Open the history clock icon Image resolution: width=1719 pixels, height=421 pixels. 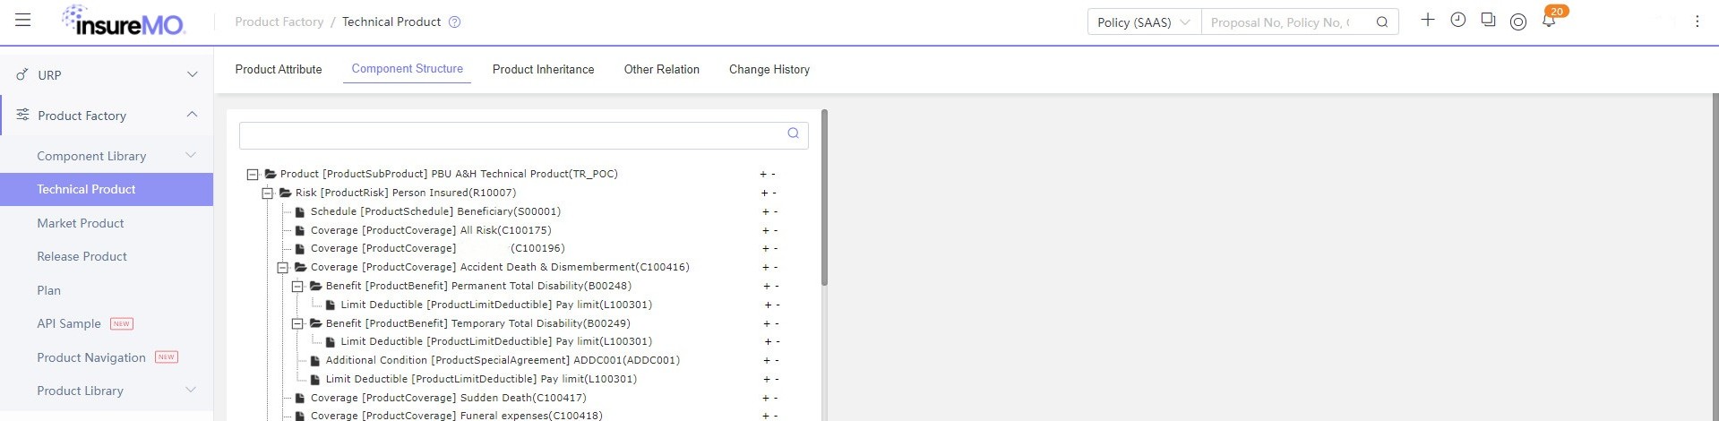(1458, 20)
